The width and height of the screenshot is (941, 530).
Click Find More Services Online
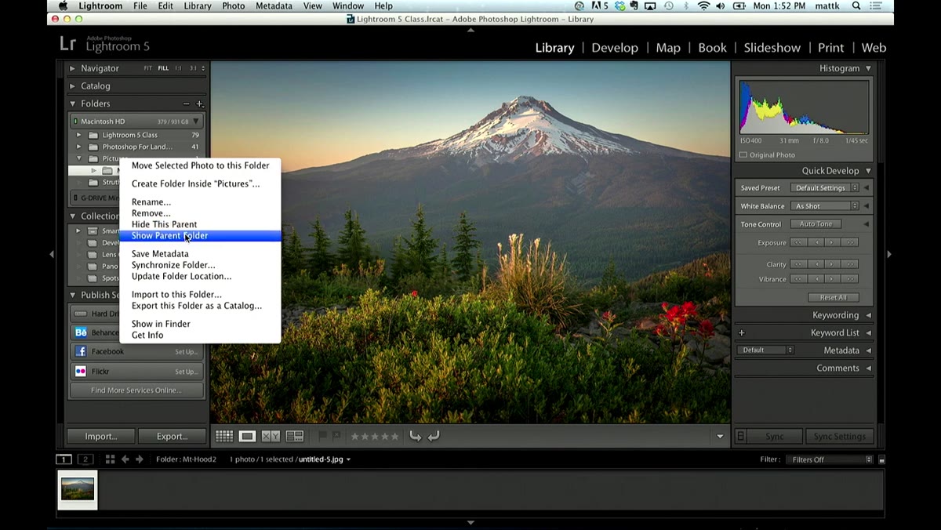pyautogui.click(x=136, y=390)
